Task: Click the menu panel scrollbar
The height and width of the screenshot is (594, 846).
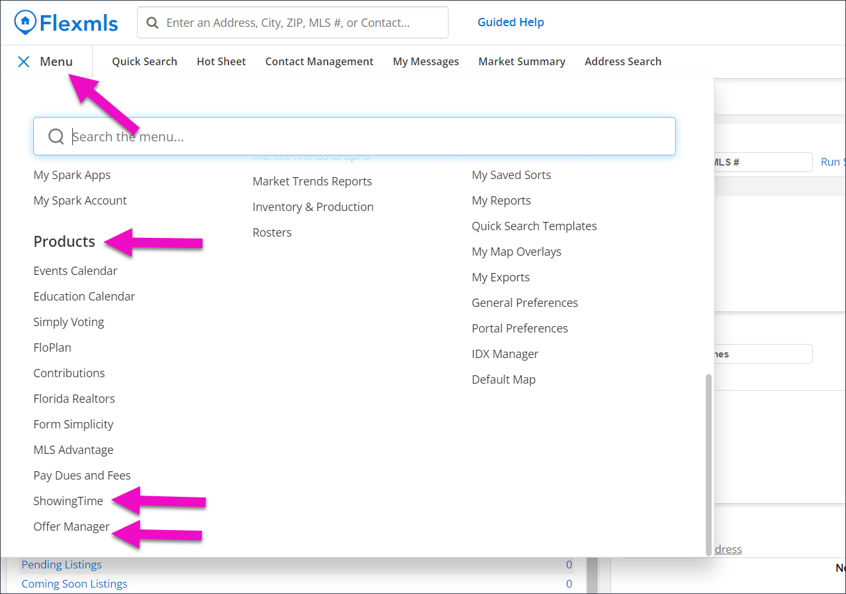Action: click(x=708, y=465)
